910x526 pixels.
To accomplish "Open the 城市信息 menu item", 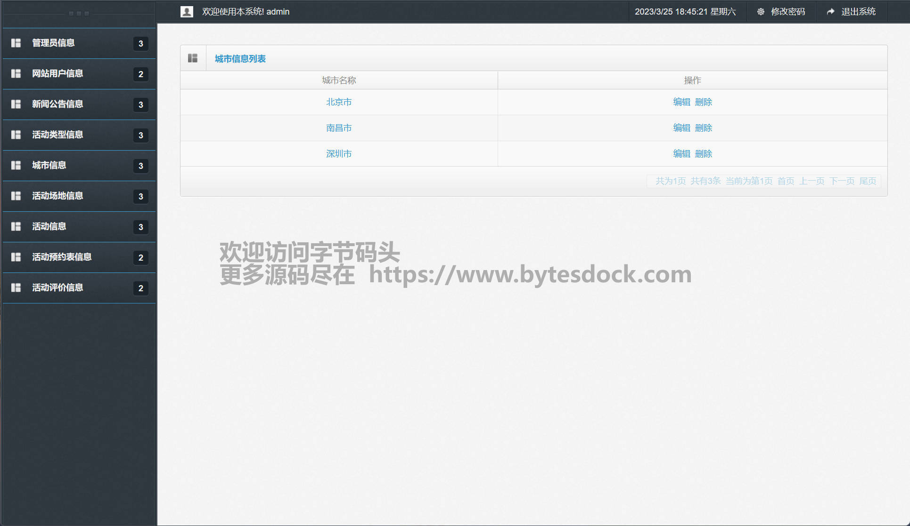I will point(49,165).
